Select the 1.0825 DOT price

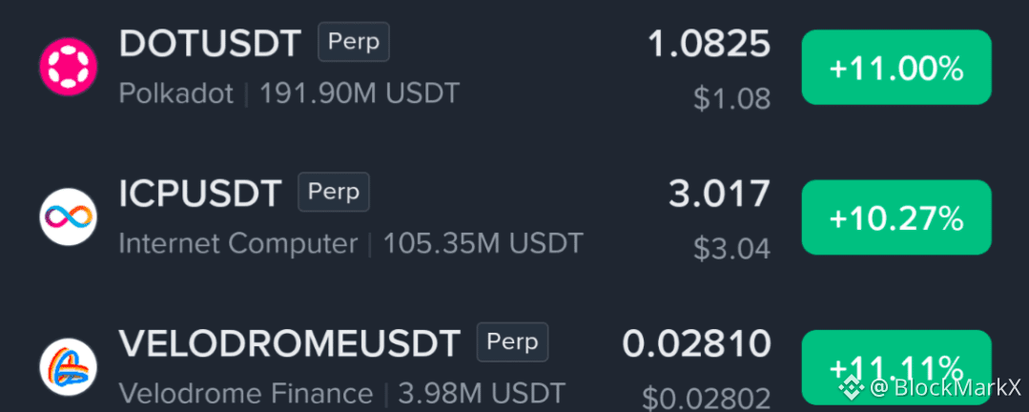[709, 44]
